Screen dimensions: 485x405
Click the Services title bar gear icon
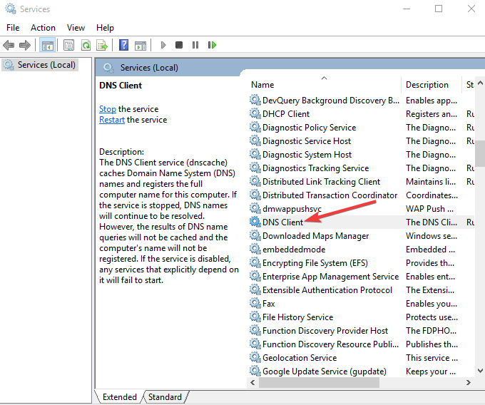(x=11, y=9)
